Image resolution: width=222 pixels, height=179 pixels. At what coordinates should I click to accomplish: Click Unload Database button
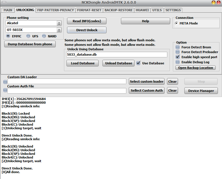click(118, 63)
